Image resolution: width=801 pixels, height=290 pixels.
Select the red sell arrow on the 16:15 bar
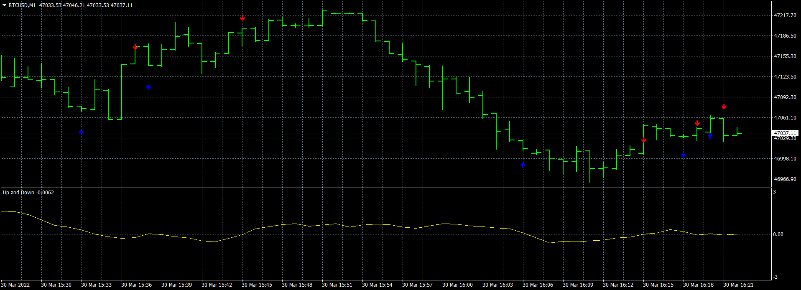[x=644, y=140]
